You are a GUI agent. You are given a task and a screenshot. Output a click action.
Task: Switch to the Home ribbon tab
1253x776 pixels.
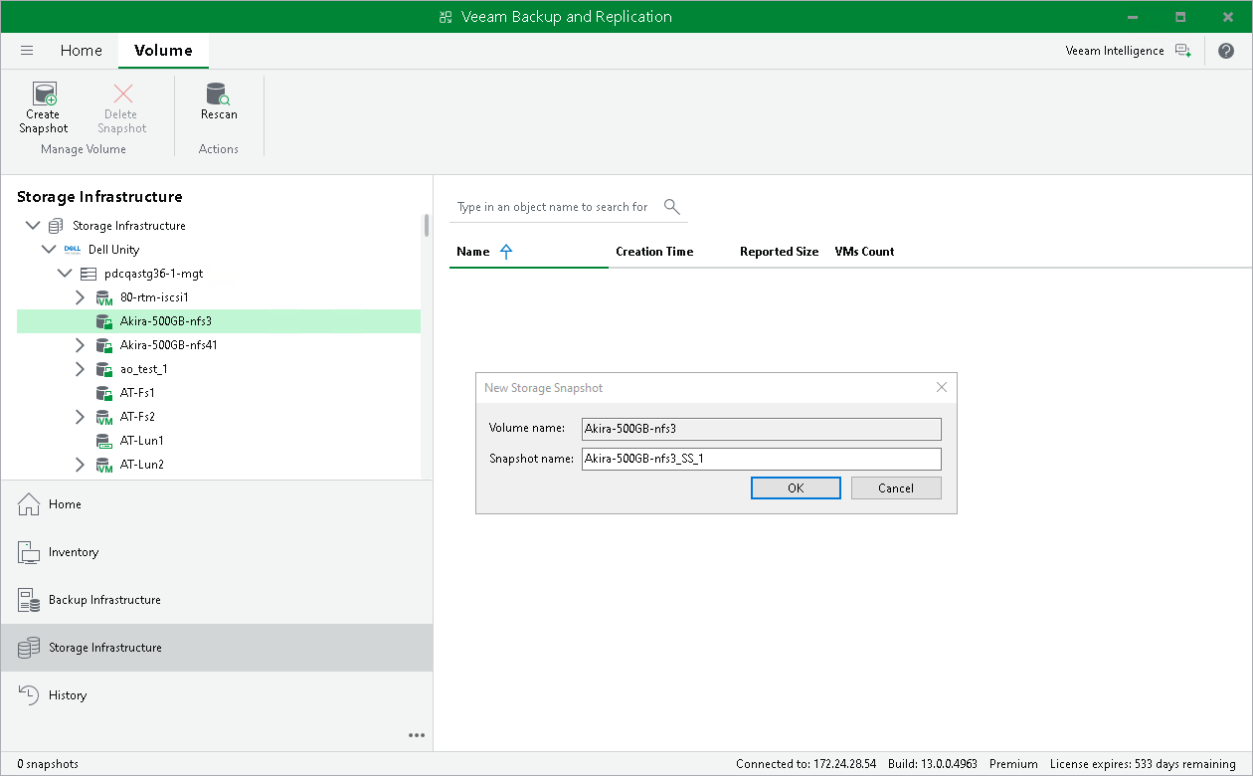(82, 51)
